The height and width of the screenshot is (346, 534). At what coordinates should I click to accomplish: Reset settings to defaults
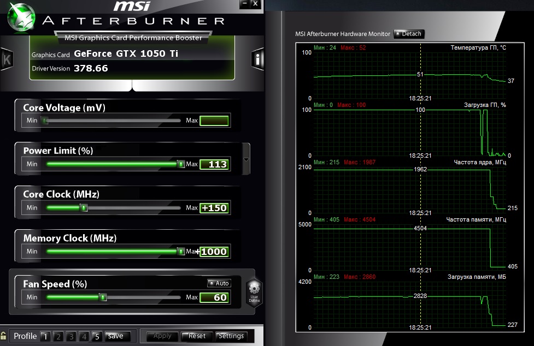pos(197,336)
